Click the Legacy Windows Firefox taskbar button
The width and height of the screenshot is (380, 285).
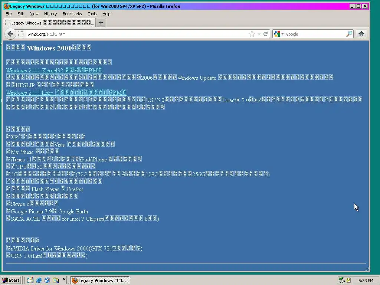100,281
